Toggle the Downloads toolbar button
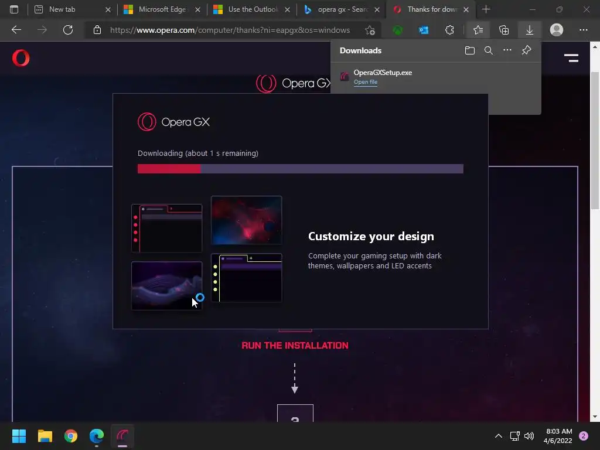This screenshot has width=600, height=450. click(x=530, y=30)
